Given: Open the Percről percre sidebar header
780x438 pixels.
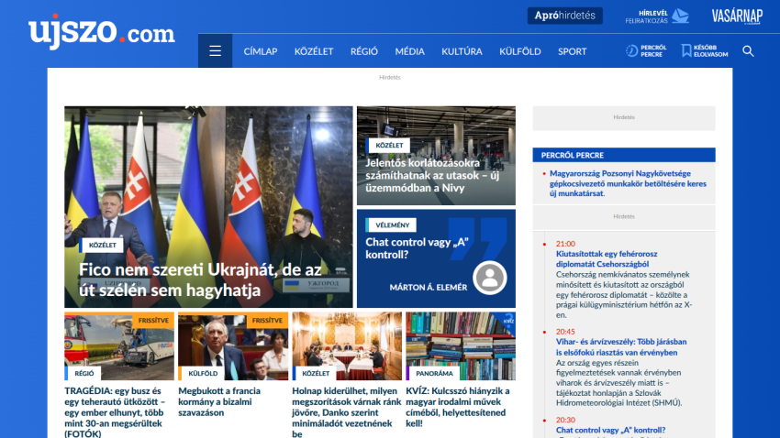Looking at the screenshot, I should pyautogui.click(x=624, y=155).
